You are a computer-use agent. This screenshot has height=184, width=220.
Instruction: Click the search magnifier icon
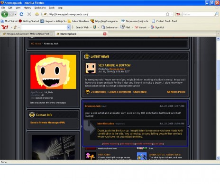coord(216,14)
